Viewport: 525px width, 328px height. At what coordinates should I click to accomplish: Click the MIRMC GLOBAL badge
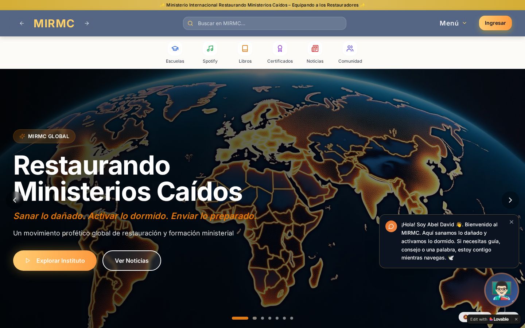44,136
